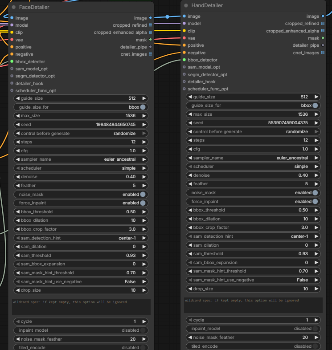Viewport: 332px width, 350px height.
Task: Collapse the HandDetailer node via its title dot
Action: tap(186, 5)
